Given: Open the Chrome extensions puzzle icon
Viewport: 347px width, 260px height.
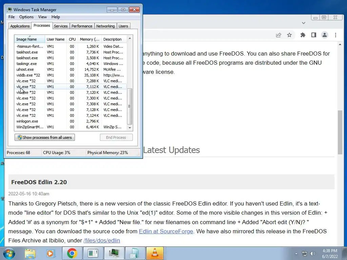Looking at the screenshot, I should pos(303,35).
